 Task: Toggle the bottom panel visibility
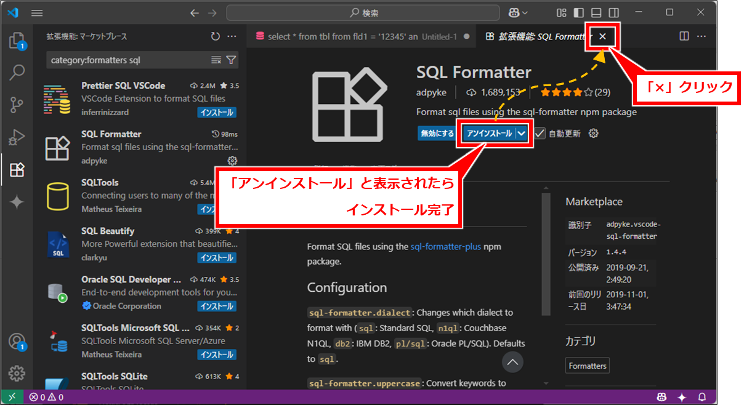(596, 12)
